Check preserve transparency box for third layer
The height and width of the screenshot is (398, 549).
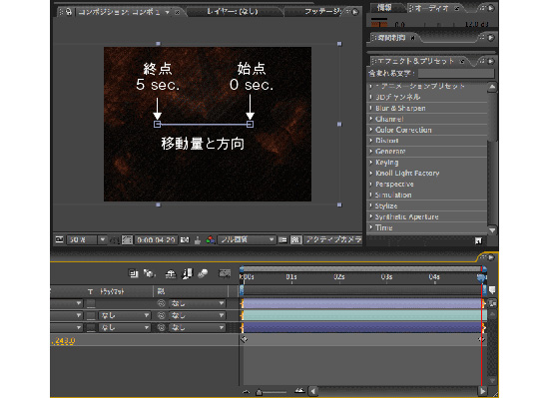(91, 328)
